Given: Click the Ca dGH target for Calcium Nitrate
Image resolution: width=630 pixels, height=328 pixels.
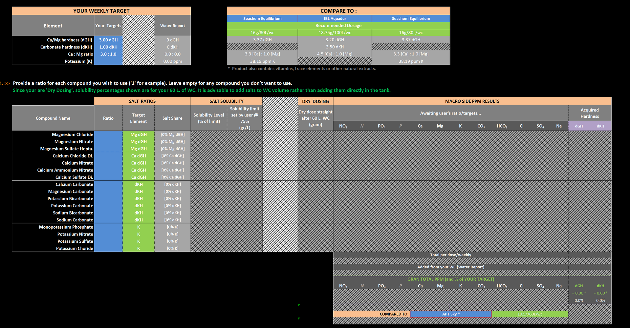Looking at the screenshot, I should [139, 163].
